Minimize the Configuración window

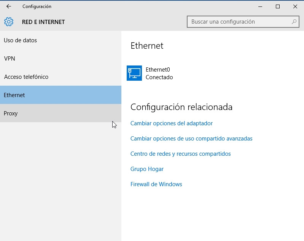(260, 6)
